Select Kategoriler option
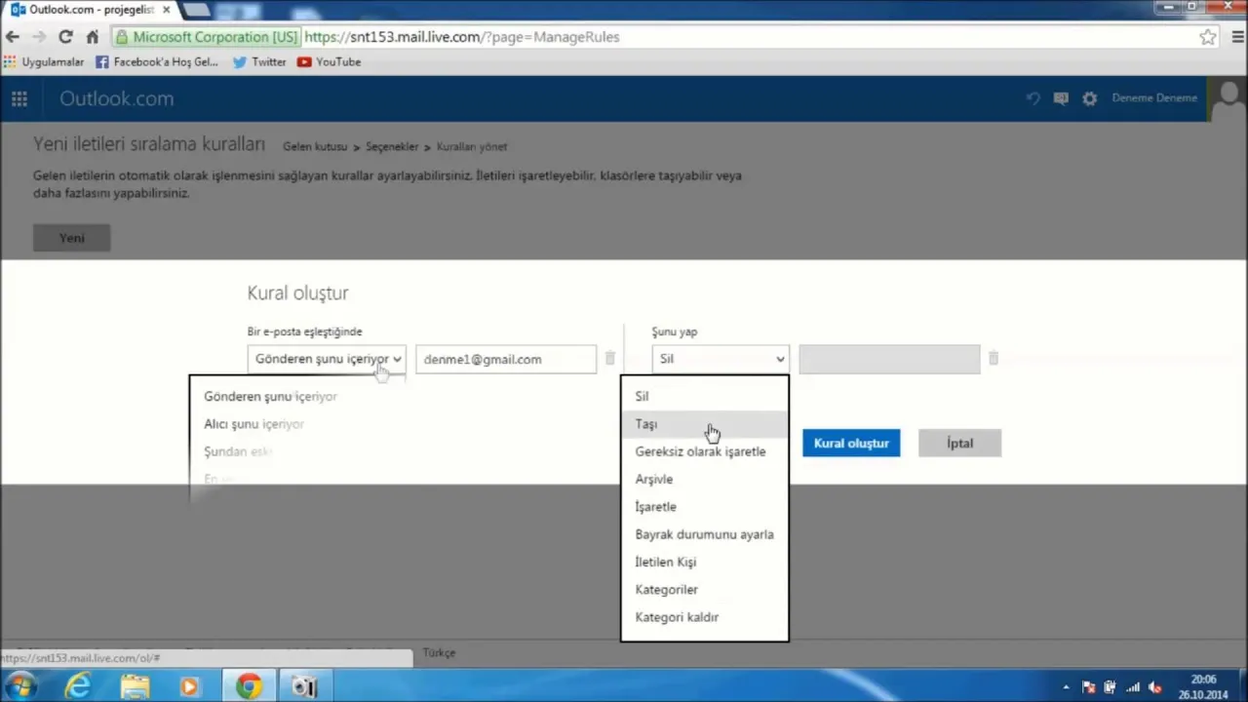 click(x=704, y=590)
